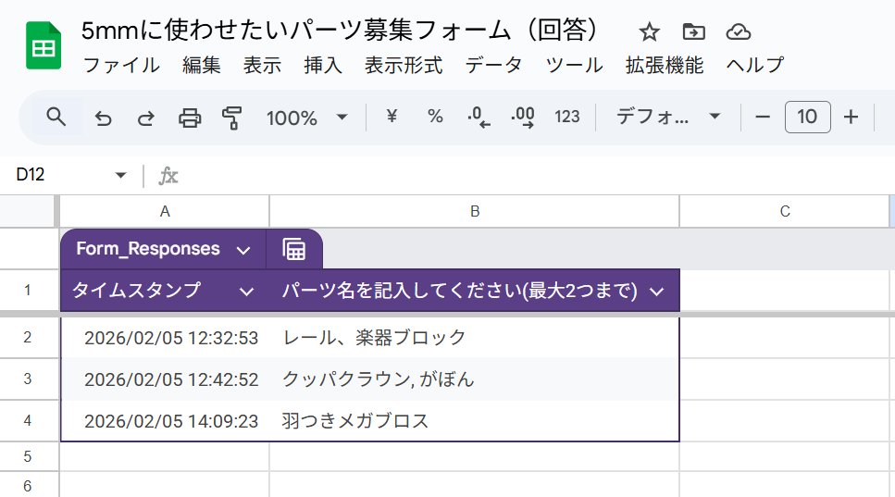This screenshot has height=497, width=895.
Task: Format as percent
Action: (435, 117)
